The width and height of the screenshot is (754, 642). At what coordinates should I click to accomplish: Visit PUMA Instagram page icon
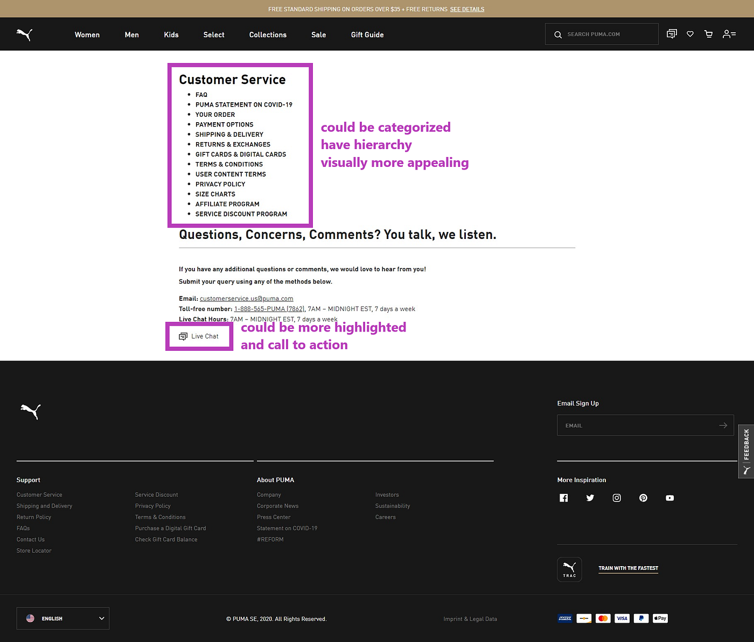pos(617,498)
